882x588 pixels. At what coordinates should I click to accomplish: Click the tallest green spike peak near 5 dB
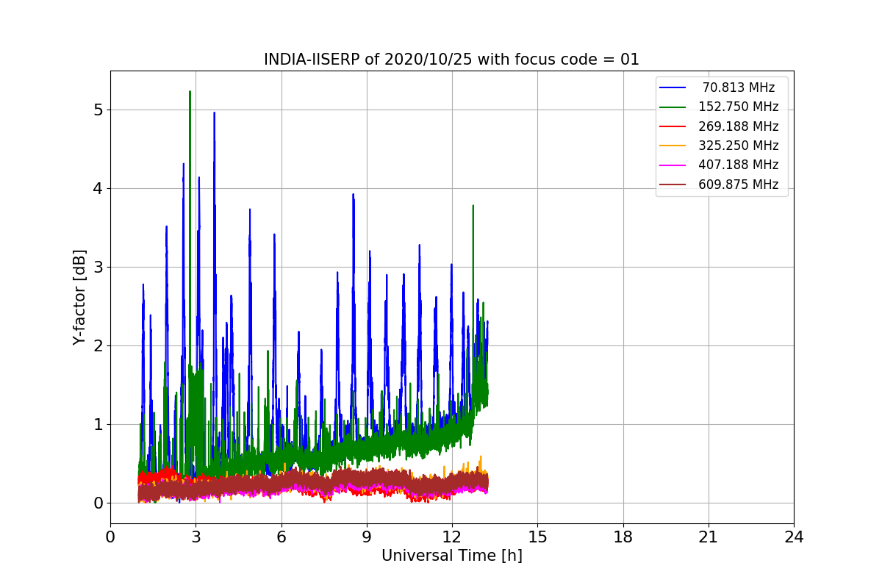[x=190, y=93]
